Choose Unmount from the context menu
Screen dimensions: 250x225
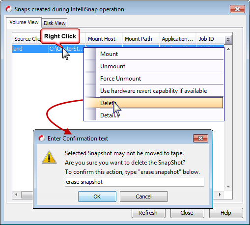154,66
